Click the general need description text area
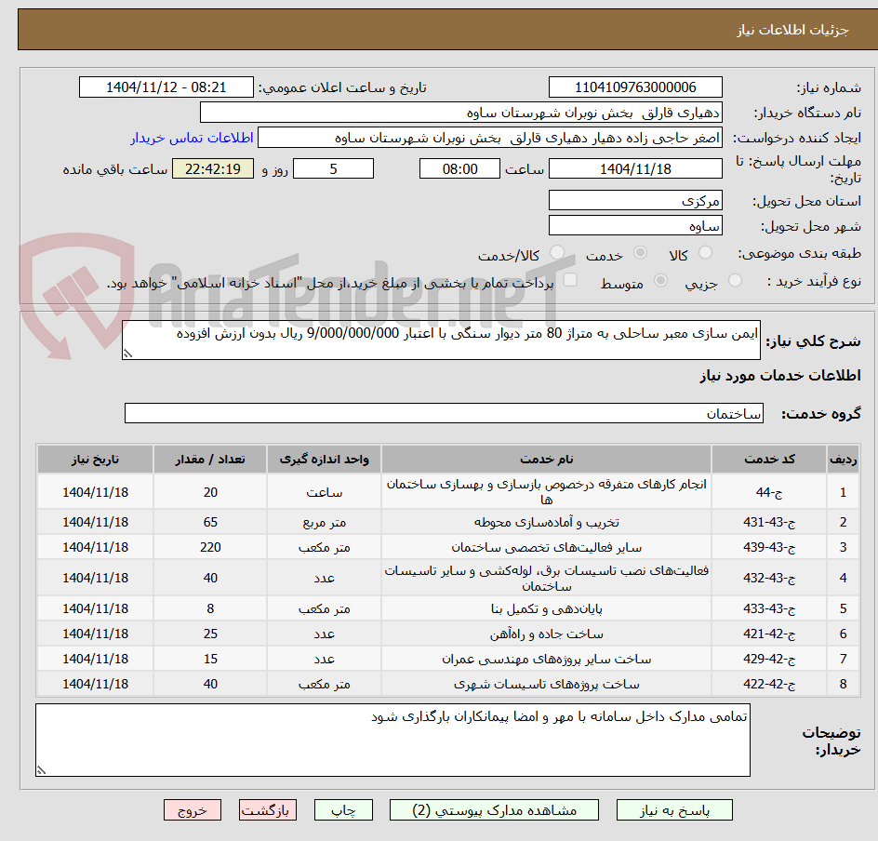This screenshot has width=878, height=841. point(441,340)
